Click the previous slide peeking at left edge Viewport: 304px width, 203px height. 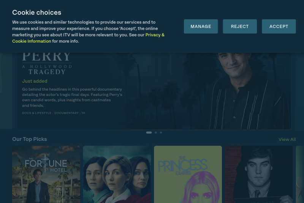pyautogui.click(x=6, y=91)
